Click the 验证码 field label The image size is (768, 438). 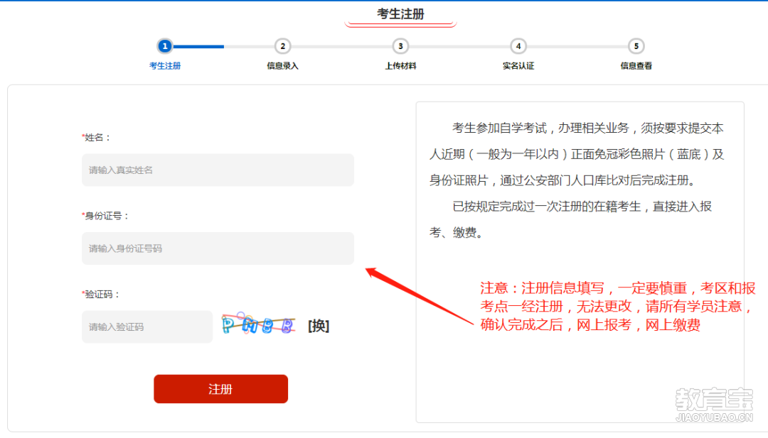100,295
